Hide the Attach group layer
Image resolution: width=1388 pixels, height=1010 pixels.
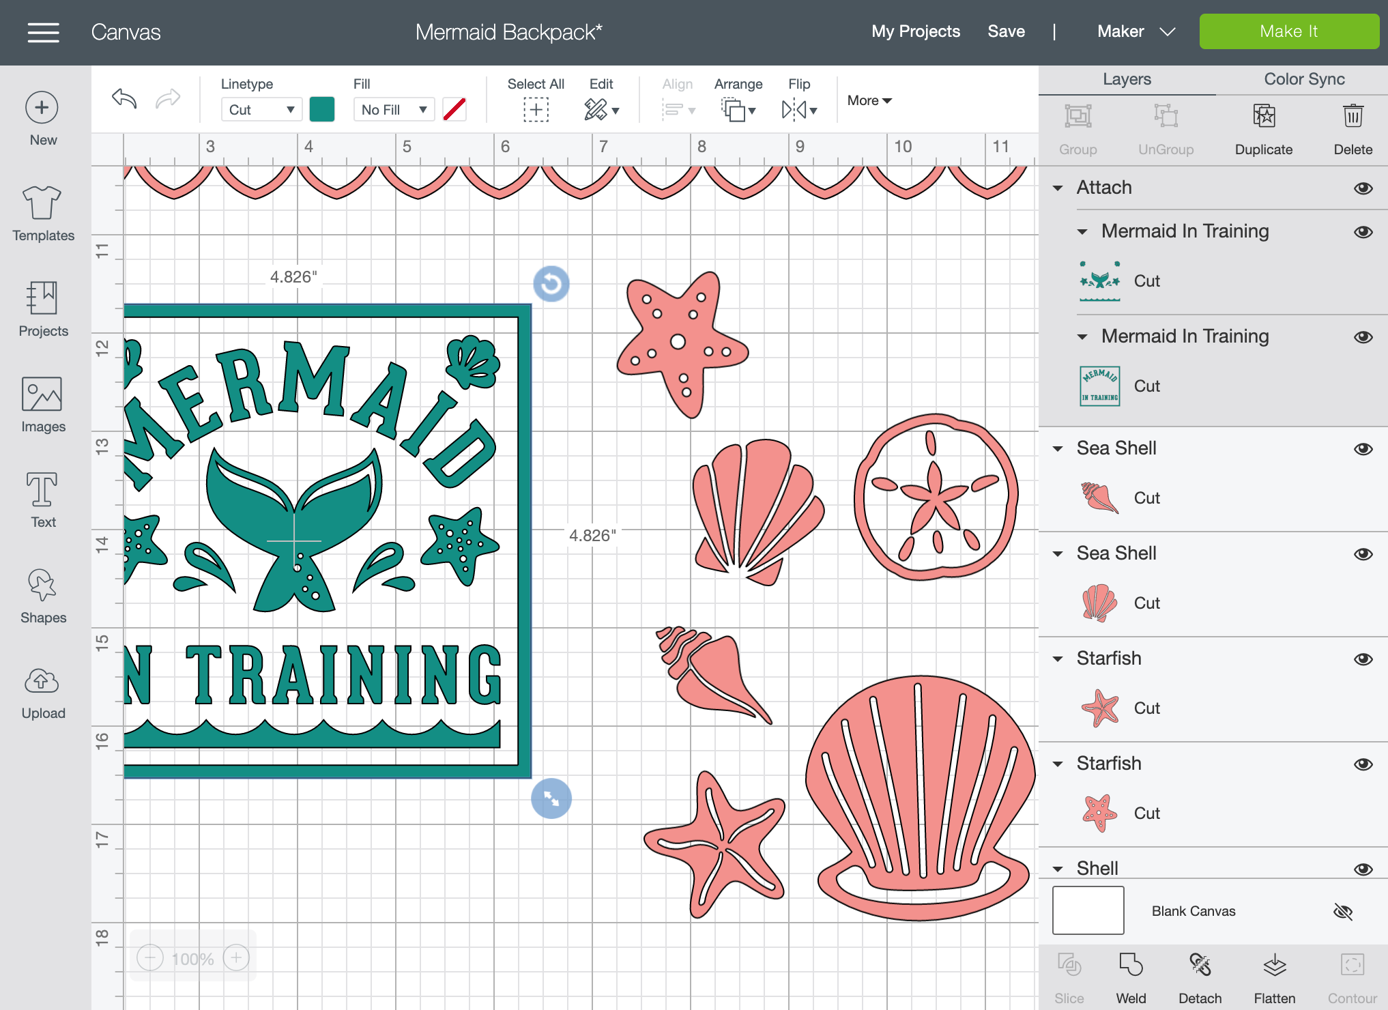click(x=1363, y=188)
